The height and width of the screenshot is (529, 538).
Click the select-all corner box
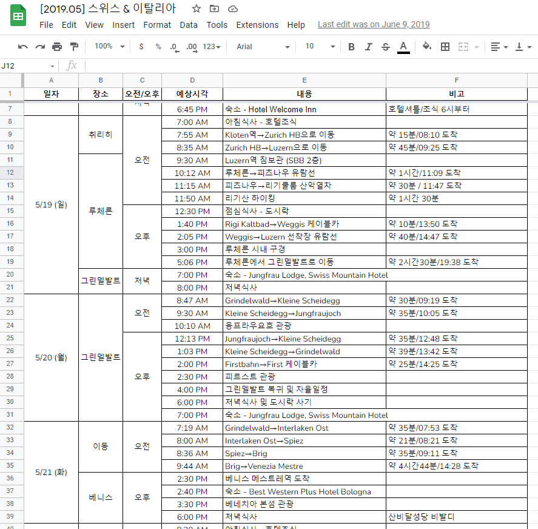click(11, 80)
